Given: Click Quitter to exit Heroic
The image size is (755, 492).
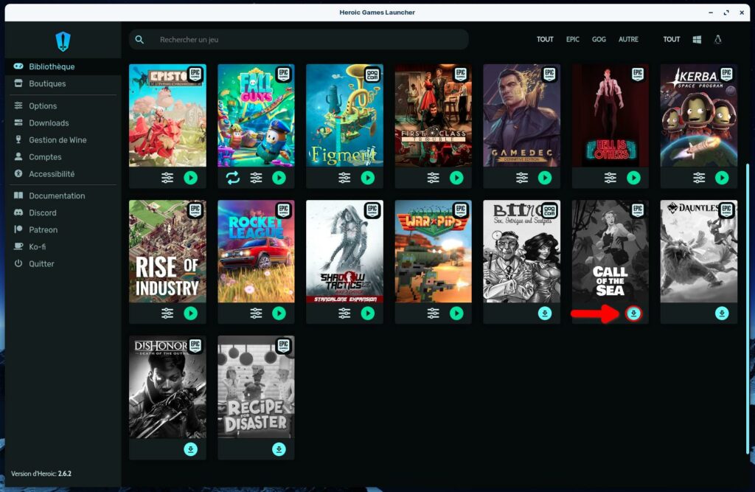Looking at the screenshot, I should [41, 264].
